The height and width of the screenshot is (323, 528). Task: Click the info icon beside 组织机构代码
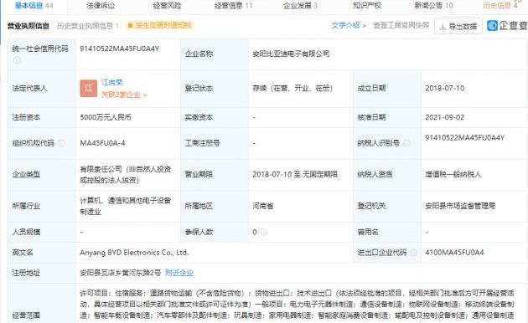point(61,143)
